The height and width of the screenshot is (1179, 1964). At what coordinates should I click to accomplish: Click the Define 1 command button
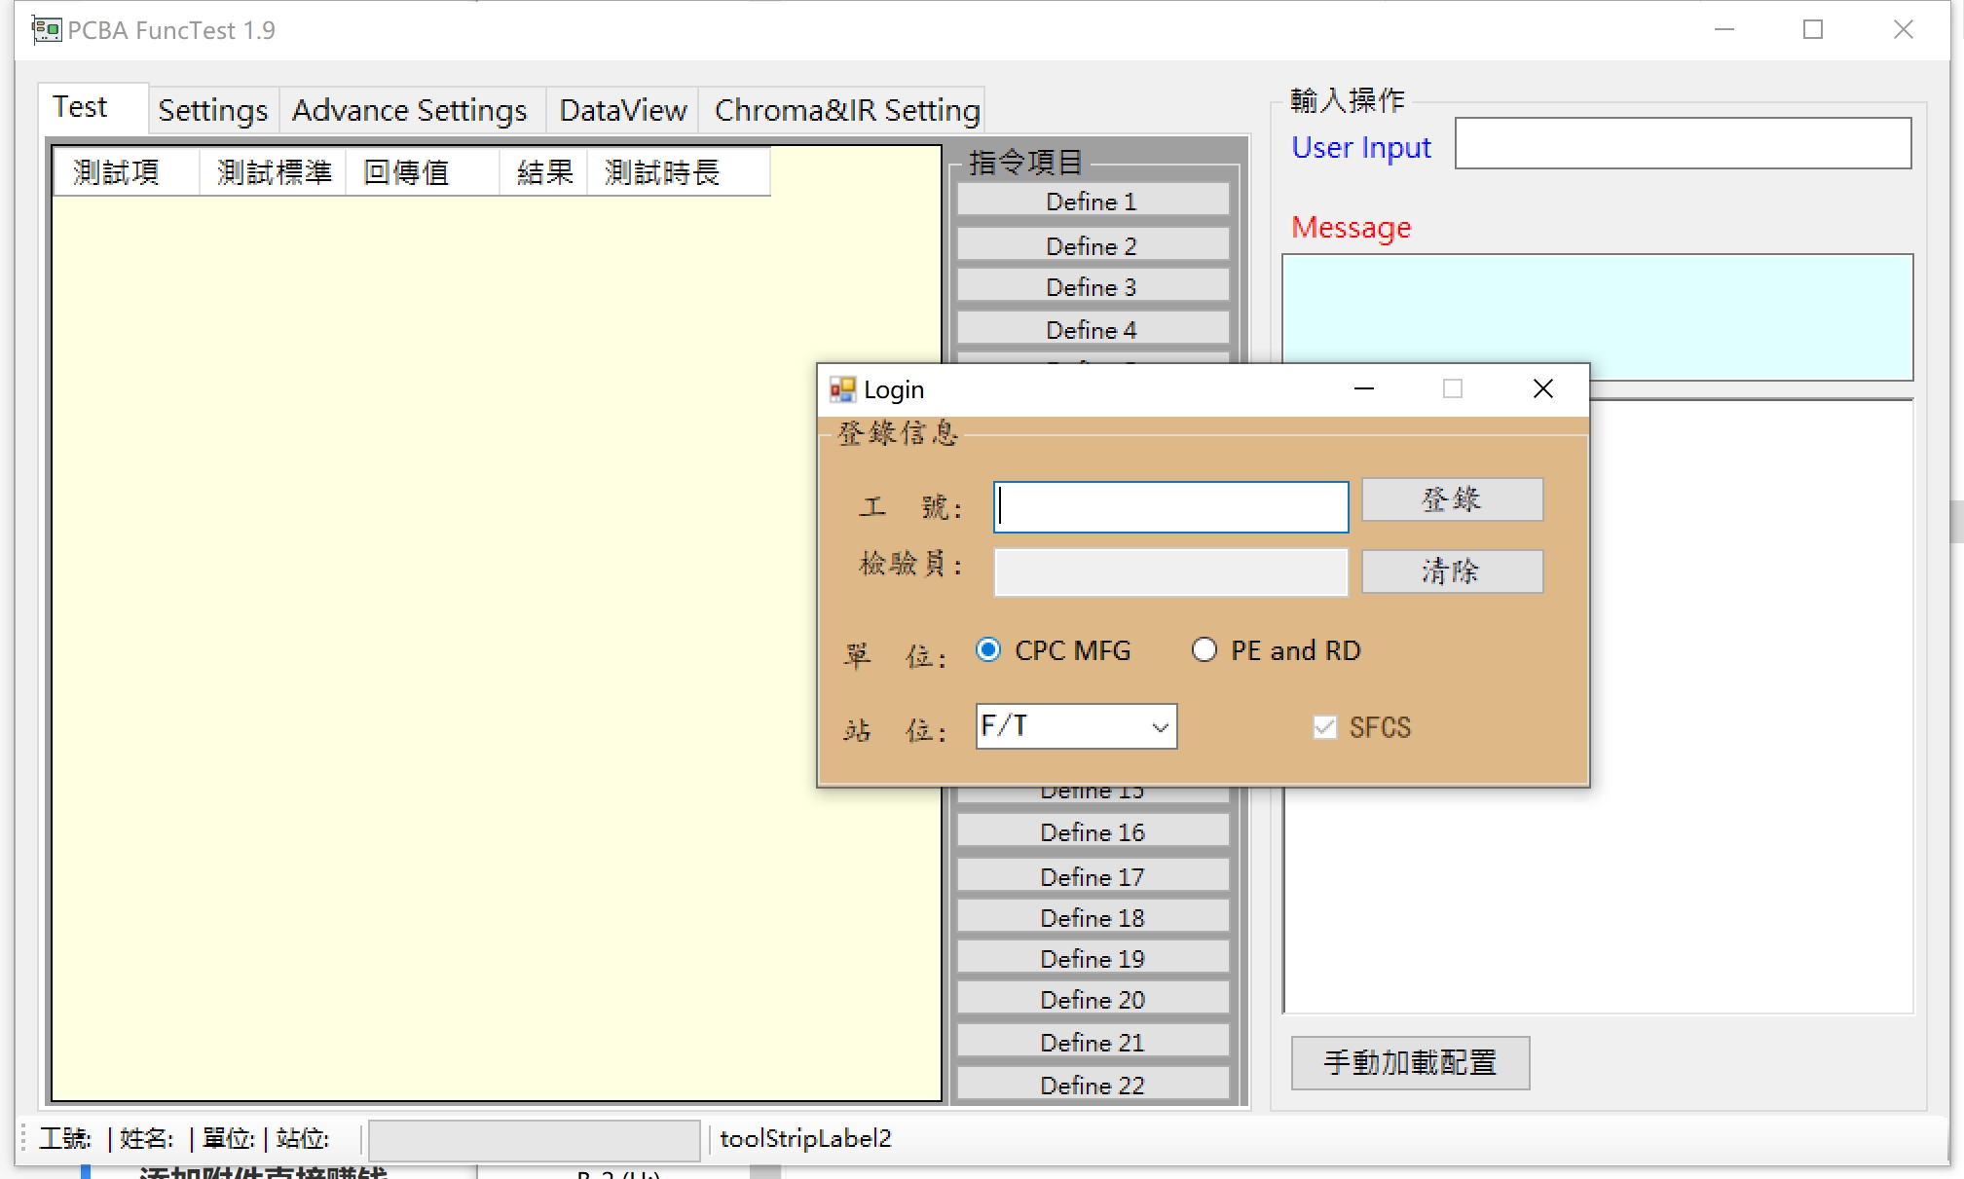[1093, 202]
